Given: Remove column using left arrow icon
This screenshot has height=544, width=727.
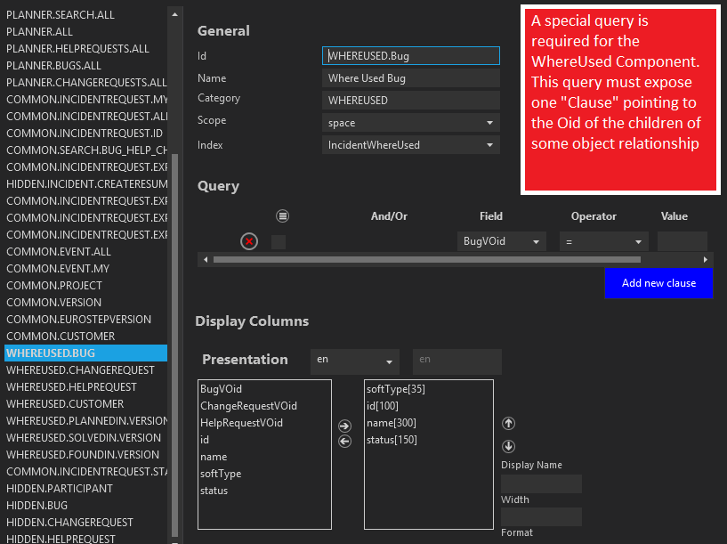Looking at the screenshot, I should click(x=345, y=441).
